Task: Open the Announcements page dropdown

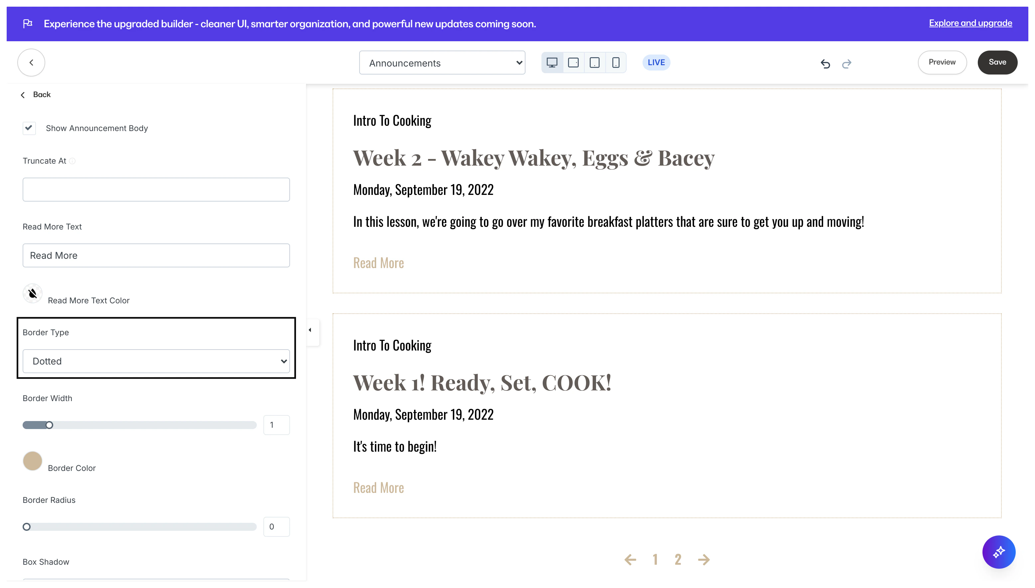Action: click(442, 63)
